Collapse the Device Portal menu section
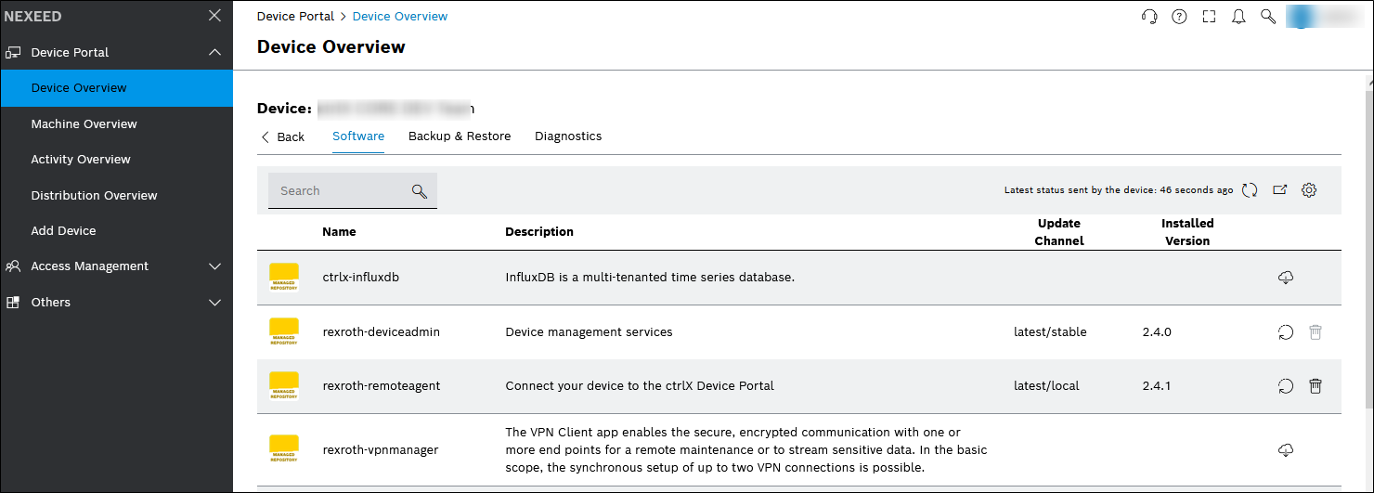Viewport: 1374px width, 493px height. coord(214,52)
